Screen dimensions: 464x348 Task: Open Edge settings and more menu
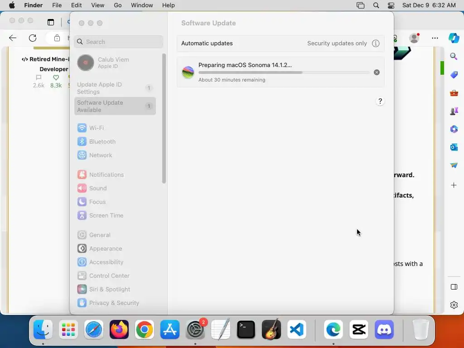435,38
